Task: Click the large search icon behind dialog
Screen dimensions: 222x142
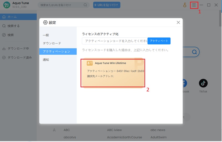Action: [x=194, y=52]
